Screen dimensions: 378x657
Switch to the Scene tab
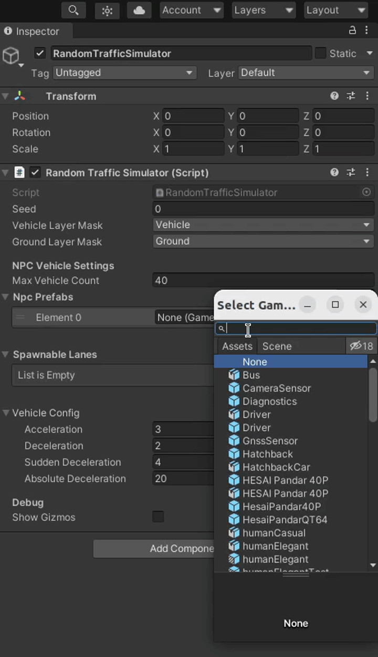click(x=277, y=346)
